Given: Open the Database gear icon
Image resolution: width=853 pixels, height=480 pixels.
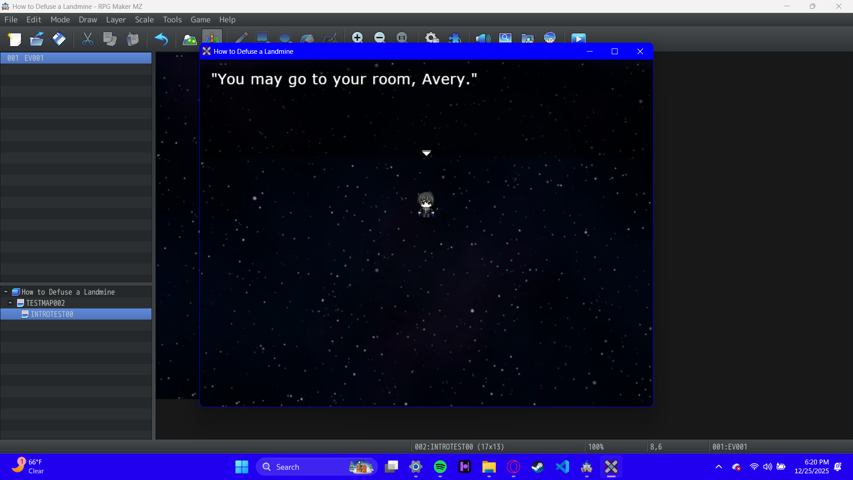Looking at the screenshot, I should tap(431, 38).
